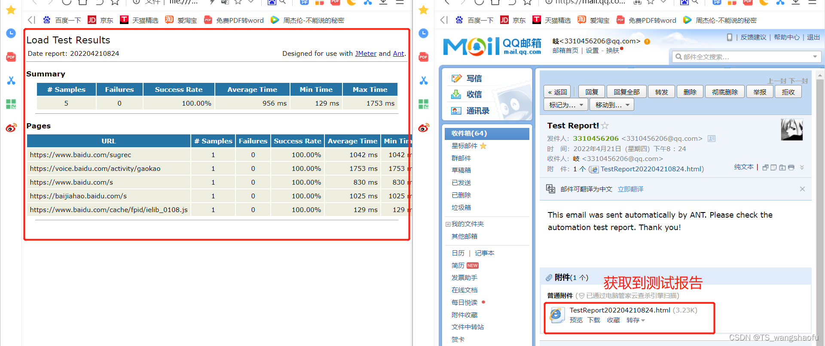Click the save-to-notes icon in email header

point(773,167)
